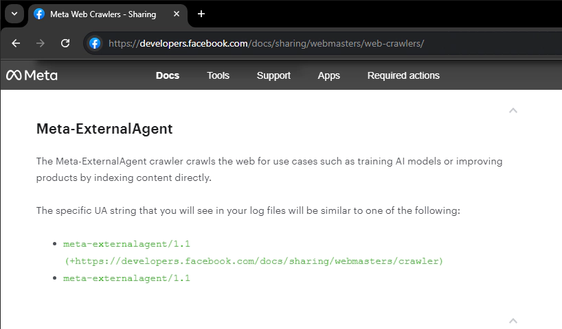
Task: Click the up chevron below the UA strings list
Action: (513, 320)
